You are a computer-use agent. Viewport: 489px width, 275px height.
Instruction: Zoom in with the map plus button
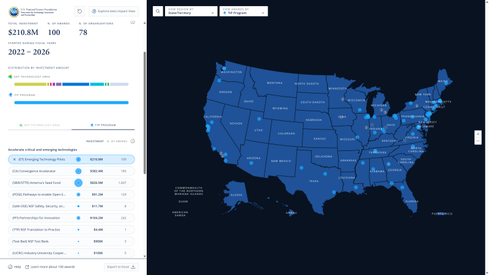[478, 134]
